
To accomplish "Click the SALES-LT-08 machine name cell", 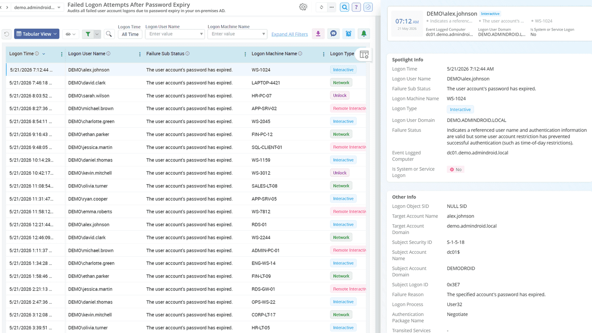I will point(264,186).
